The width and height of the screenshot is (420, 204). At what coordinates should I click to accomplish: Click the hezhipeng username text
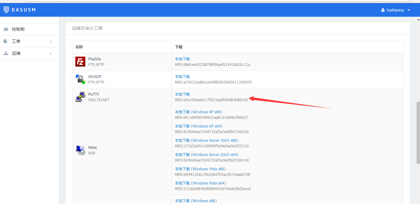(395, 10)
